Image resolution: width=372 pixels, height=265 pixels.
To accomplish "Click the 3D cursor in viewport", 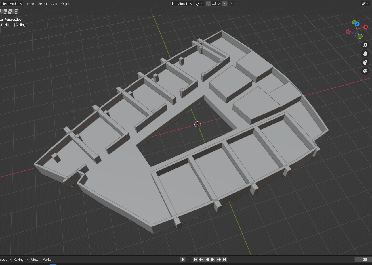I will [197, 124].
